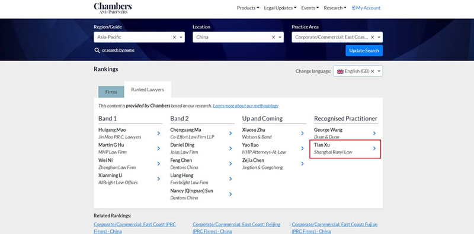Click the firm name Co-Effort Law Firm LLP
The width and height of the screenshot is (474, 234).
(192, 137)
